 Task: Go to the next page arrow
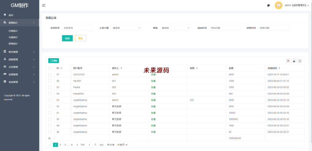tap(77, 145)
